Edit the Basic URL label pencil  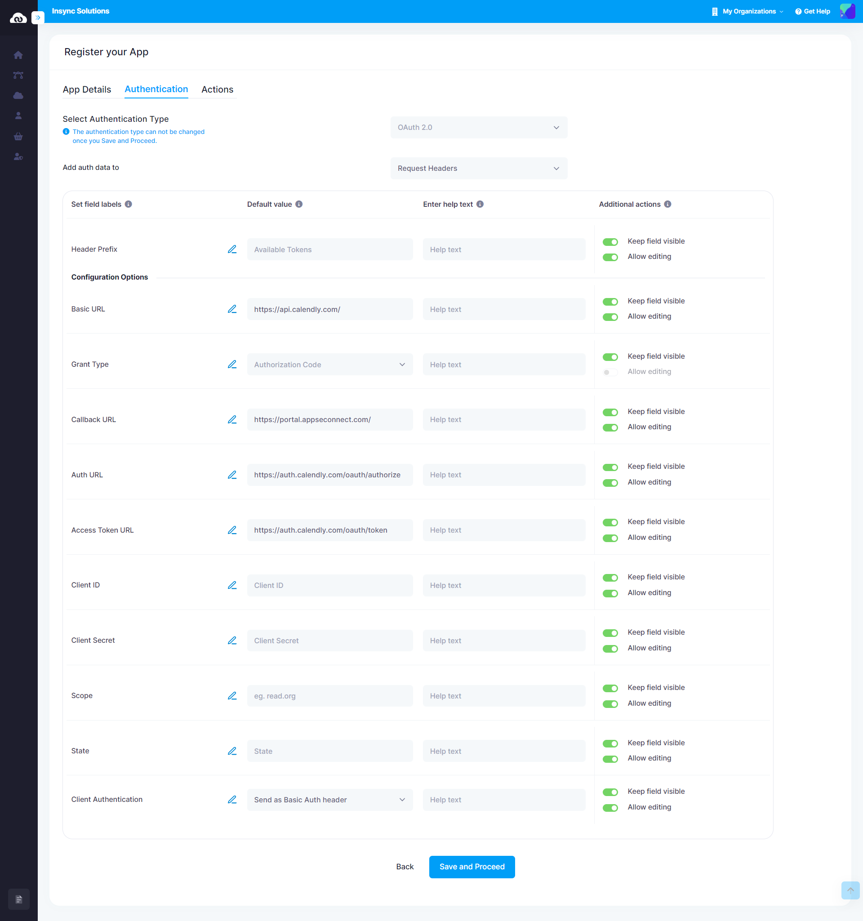(x=232, y=309)
